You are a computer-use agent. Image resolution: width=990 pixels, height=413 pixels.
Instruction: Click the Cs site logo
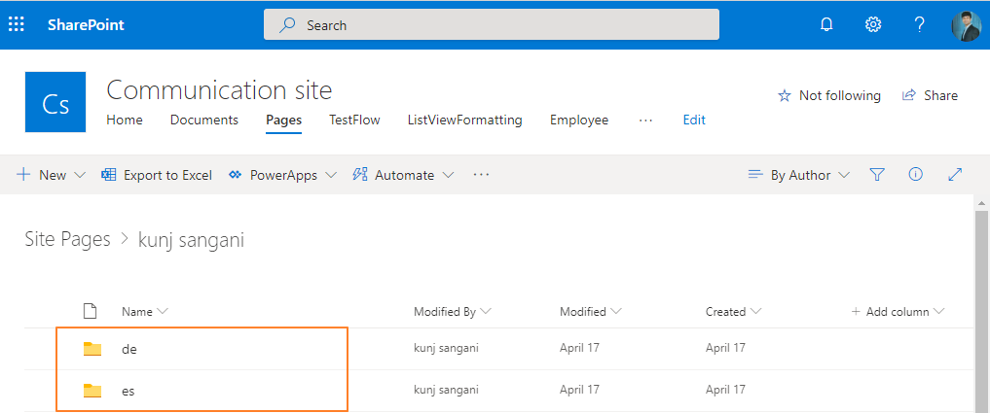coord(55,102)
